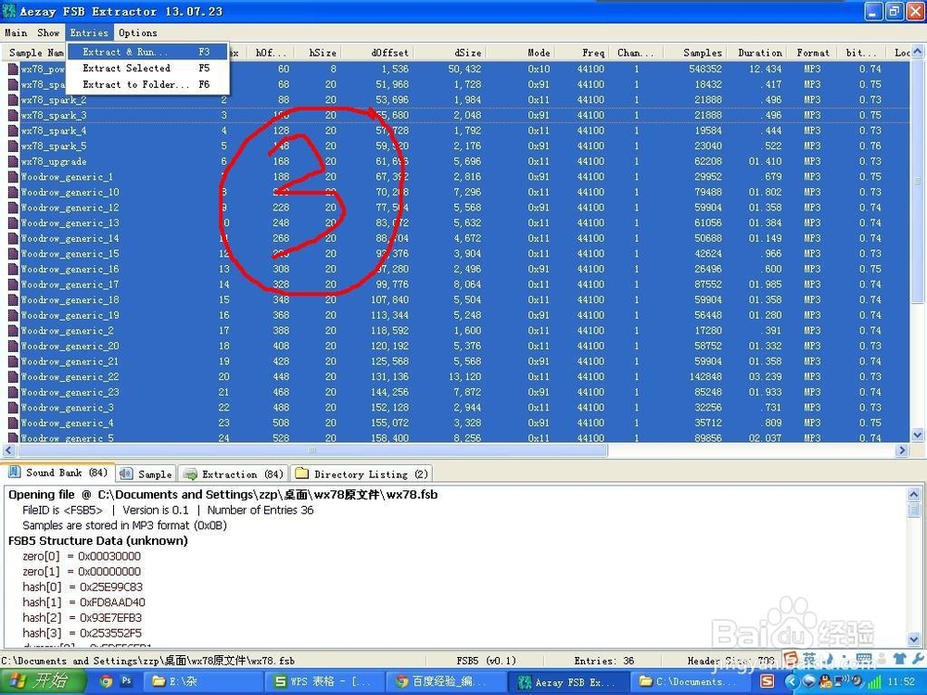
Task: Open the Main menu
Action: (x=16, y=32)
